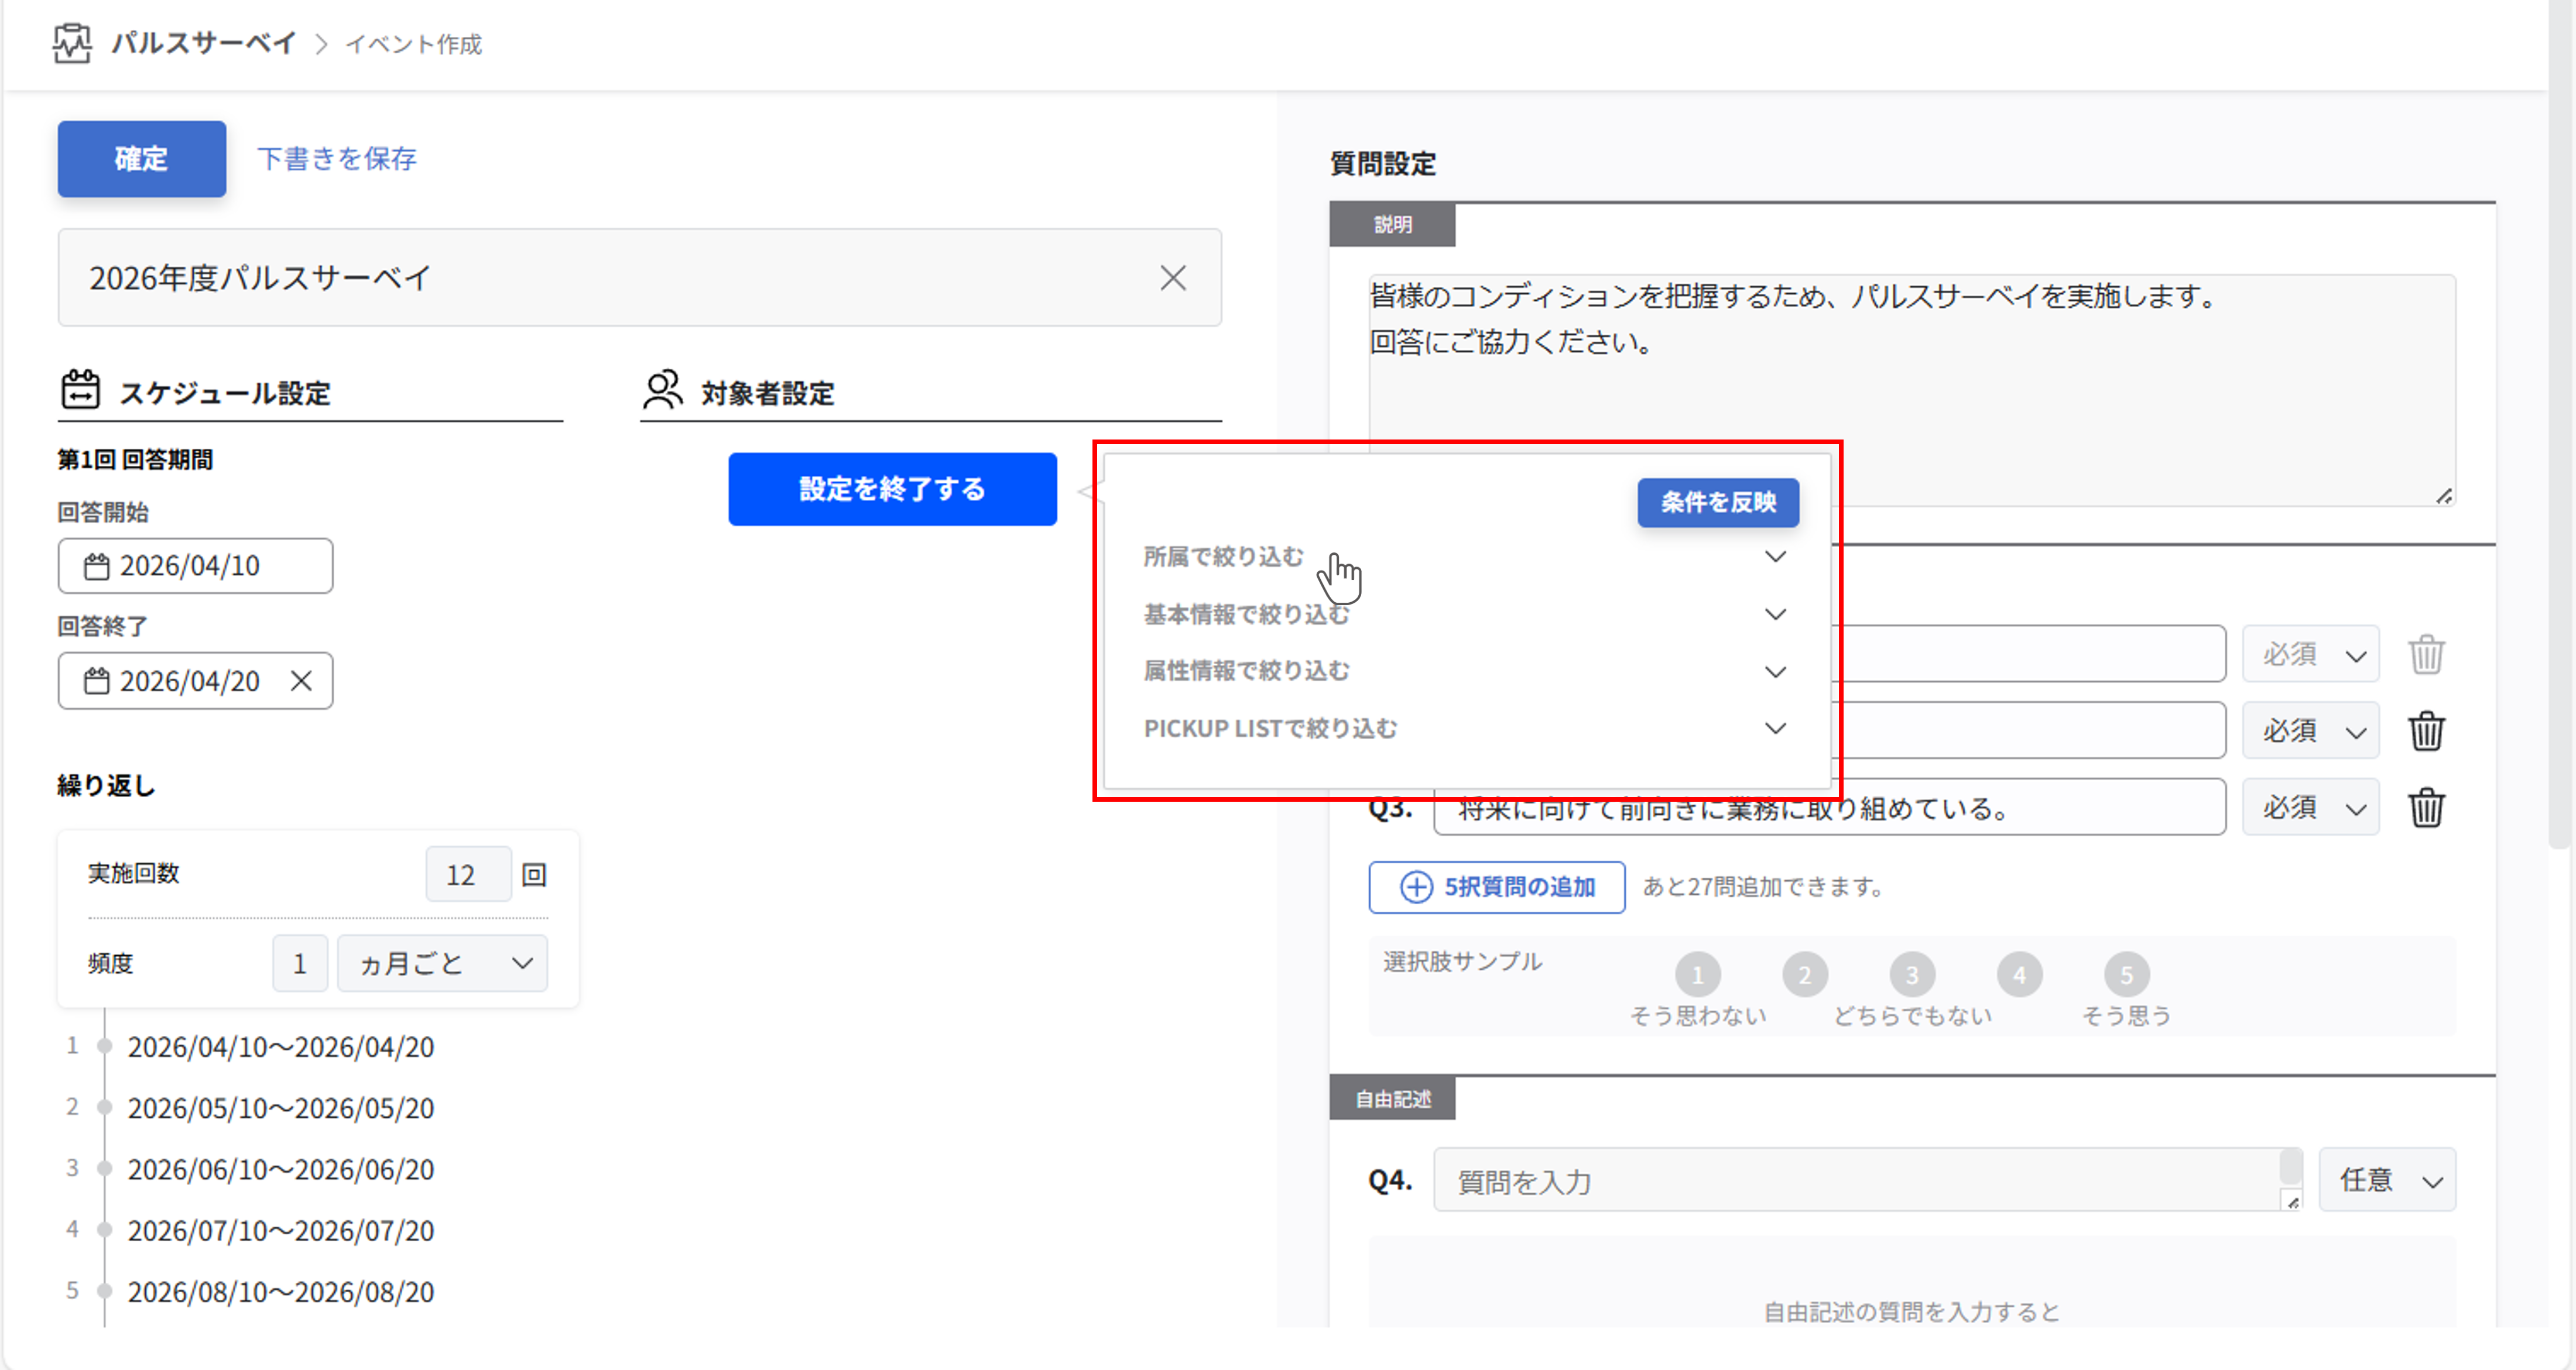Viewport: 2576px width, 1370px height.
Task: Click the pulse survey logo icon
Action: pyautogui.click(x=72, y=43)
